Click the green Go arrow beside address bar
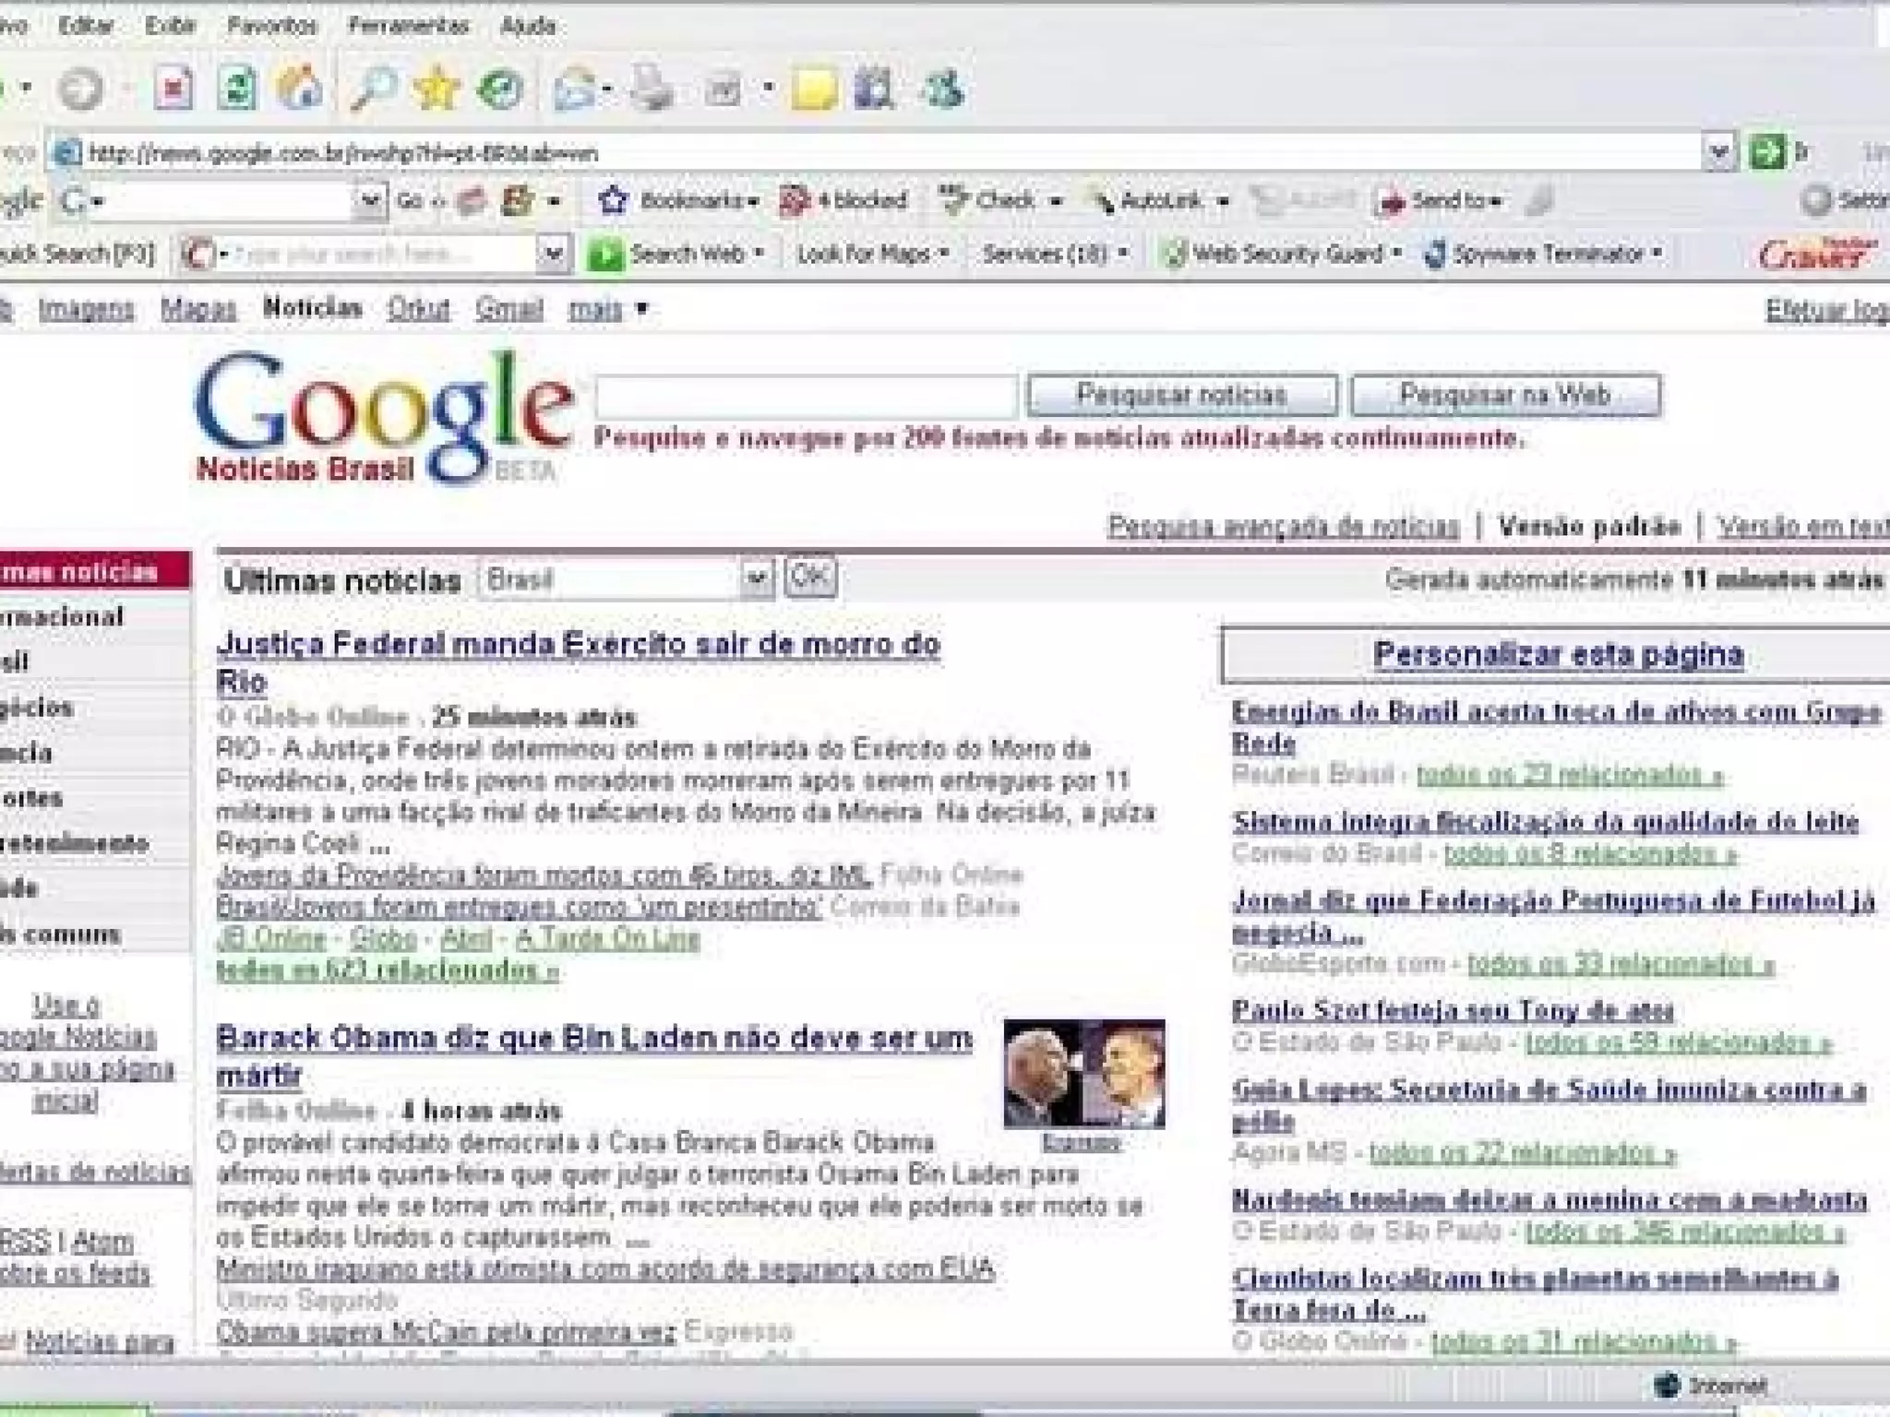The height and width of the screenshot is (1417, 1890). pyautogui.click(x=1766, y=152)
